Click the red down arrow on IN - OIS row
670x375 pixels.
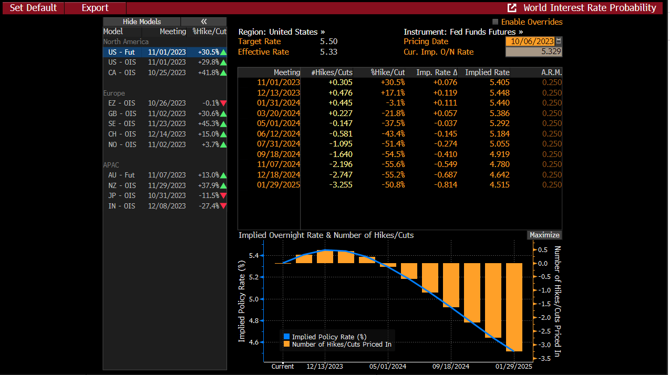coord(223,206)
